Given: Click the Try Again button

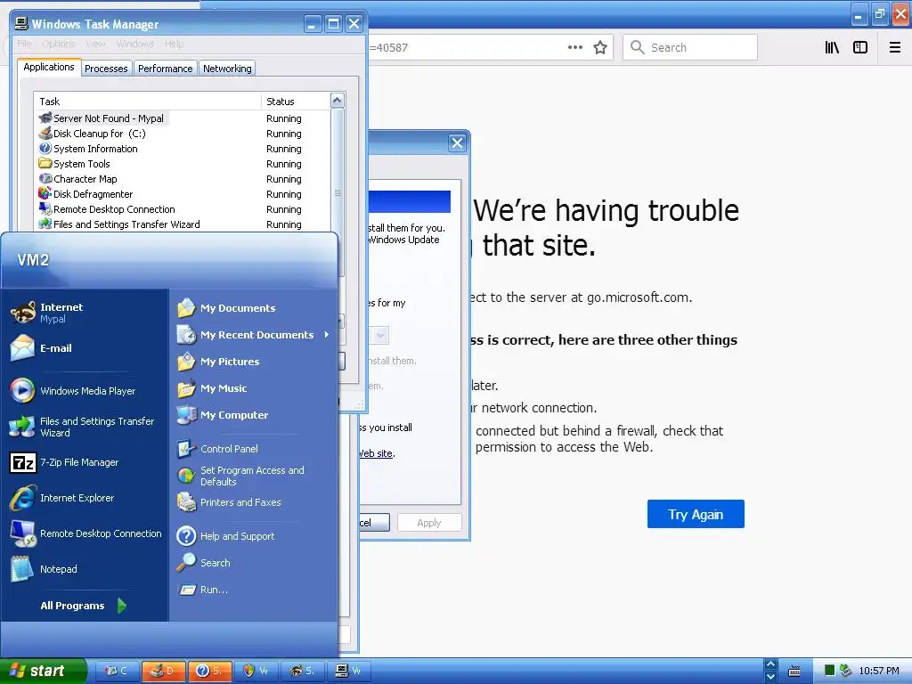Looking at the screenshot, I should (x=696, y=514).
